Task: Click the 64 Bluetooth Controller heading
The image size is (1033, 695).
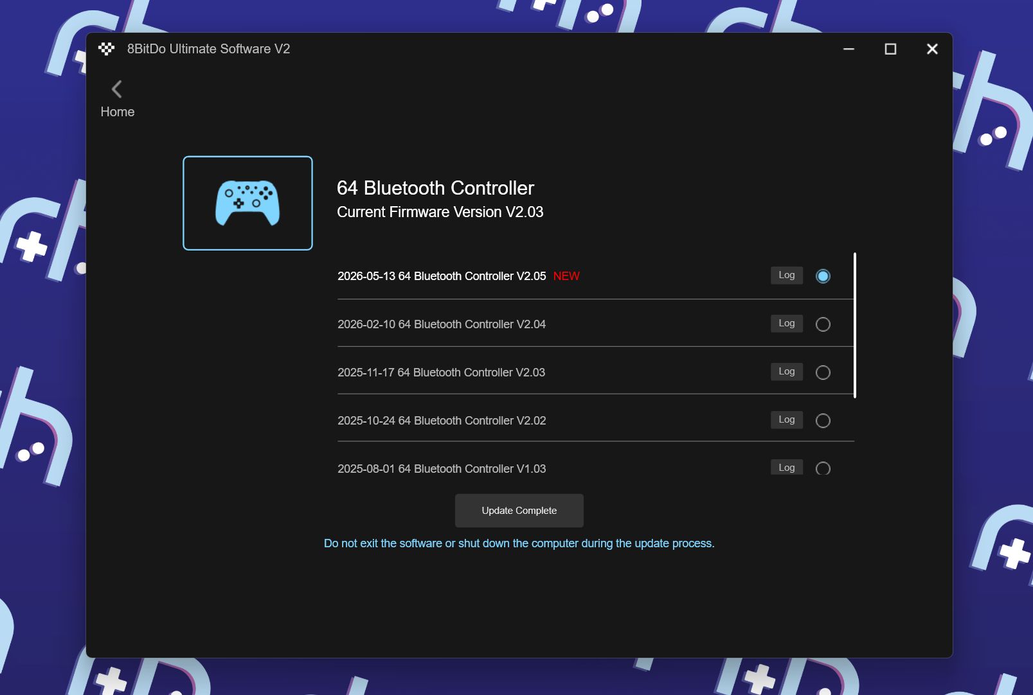Action: point(435,188)
